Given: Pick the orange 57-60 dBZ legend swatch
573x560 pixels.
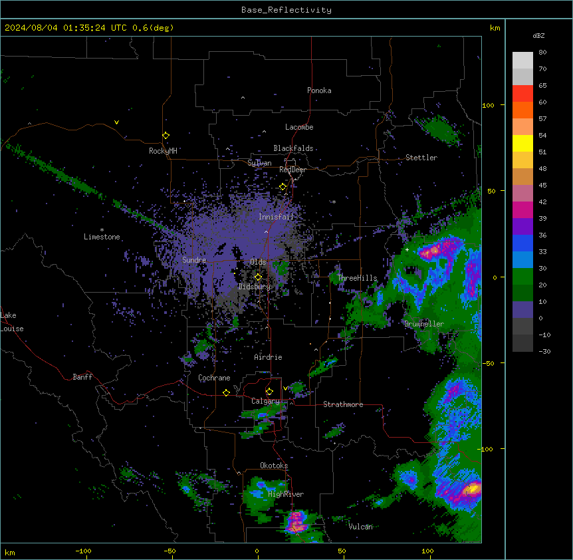Looking at the screenshot, I should [522, 110].
